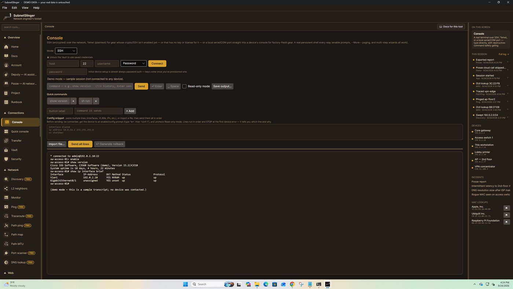Open Google Chrome from the taskbar
Image resolution: width=513 pixels, height=289 pixels.
click(292, 284)
